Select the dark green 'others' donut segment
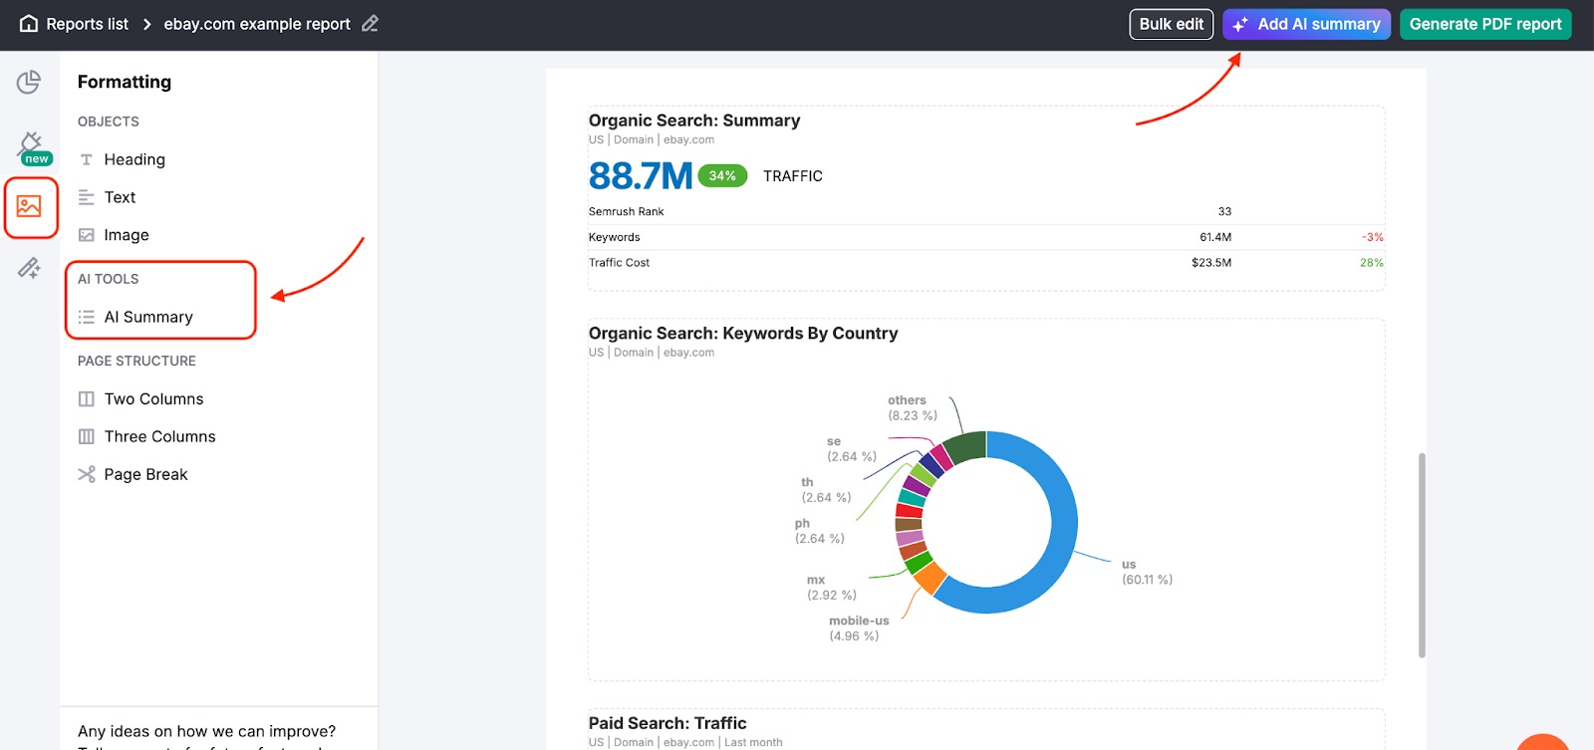The image size is (1594, 750). [966, 446]
